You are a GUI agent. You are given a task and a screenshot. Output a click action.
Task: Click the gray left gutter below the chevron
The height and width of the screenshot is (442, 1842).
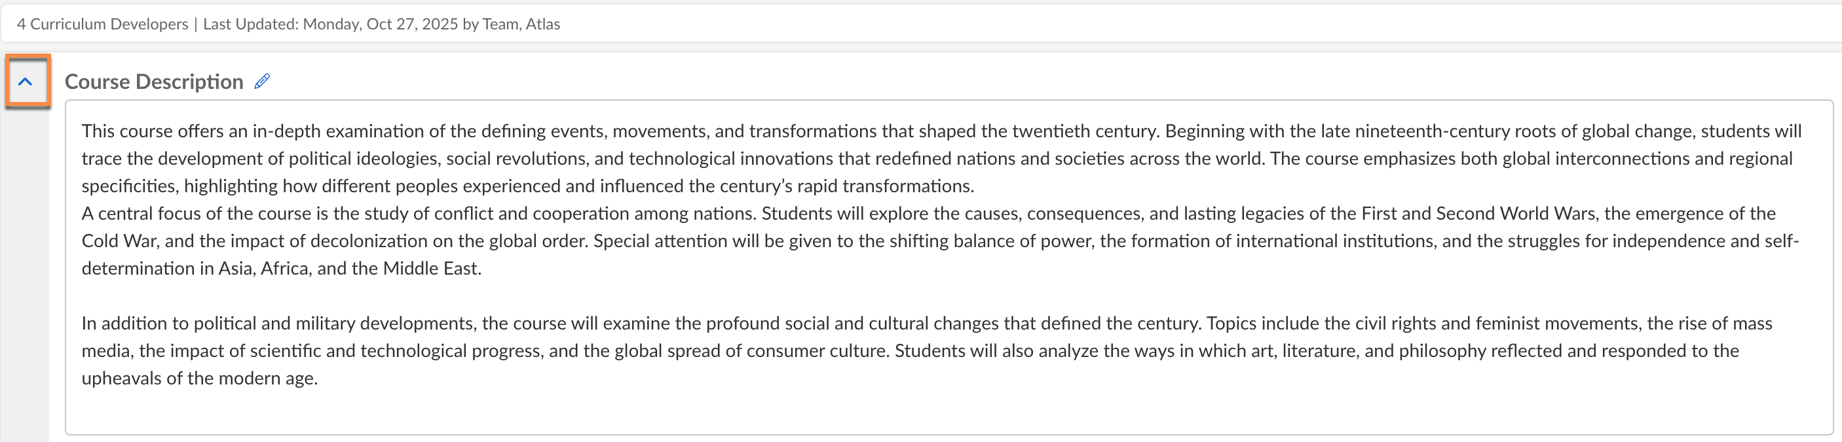(26, 271)
